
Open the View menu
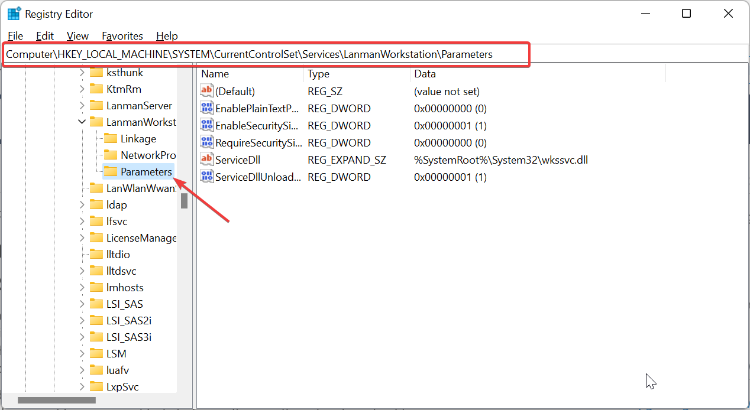click(x=77, y=36)
